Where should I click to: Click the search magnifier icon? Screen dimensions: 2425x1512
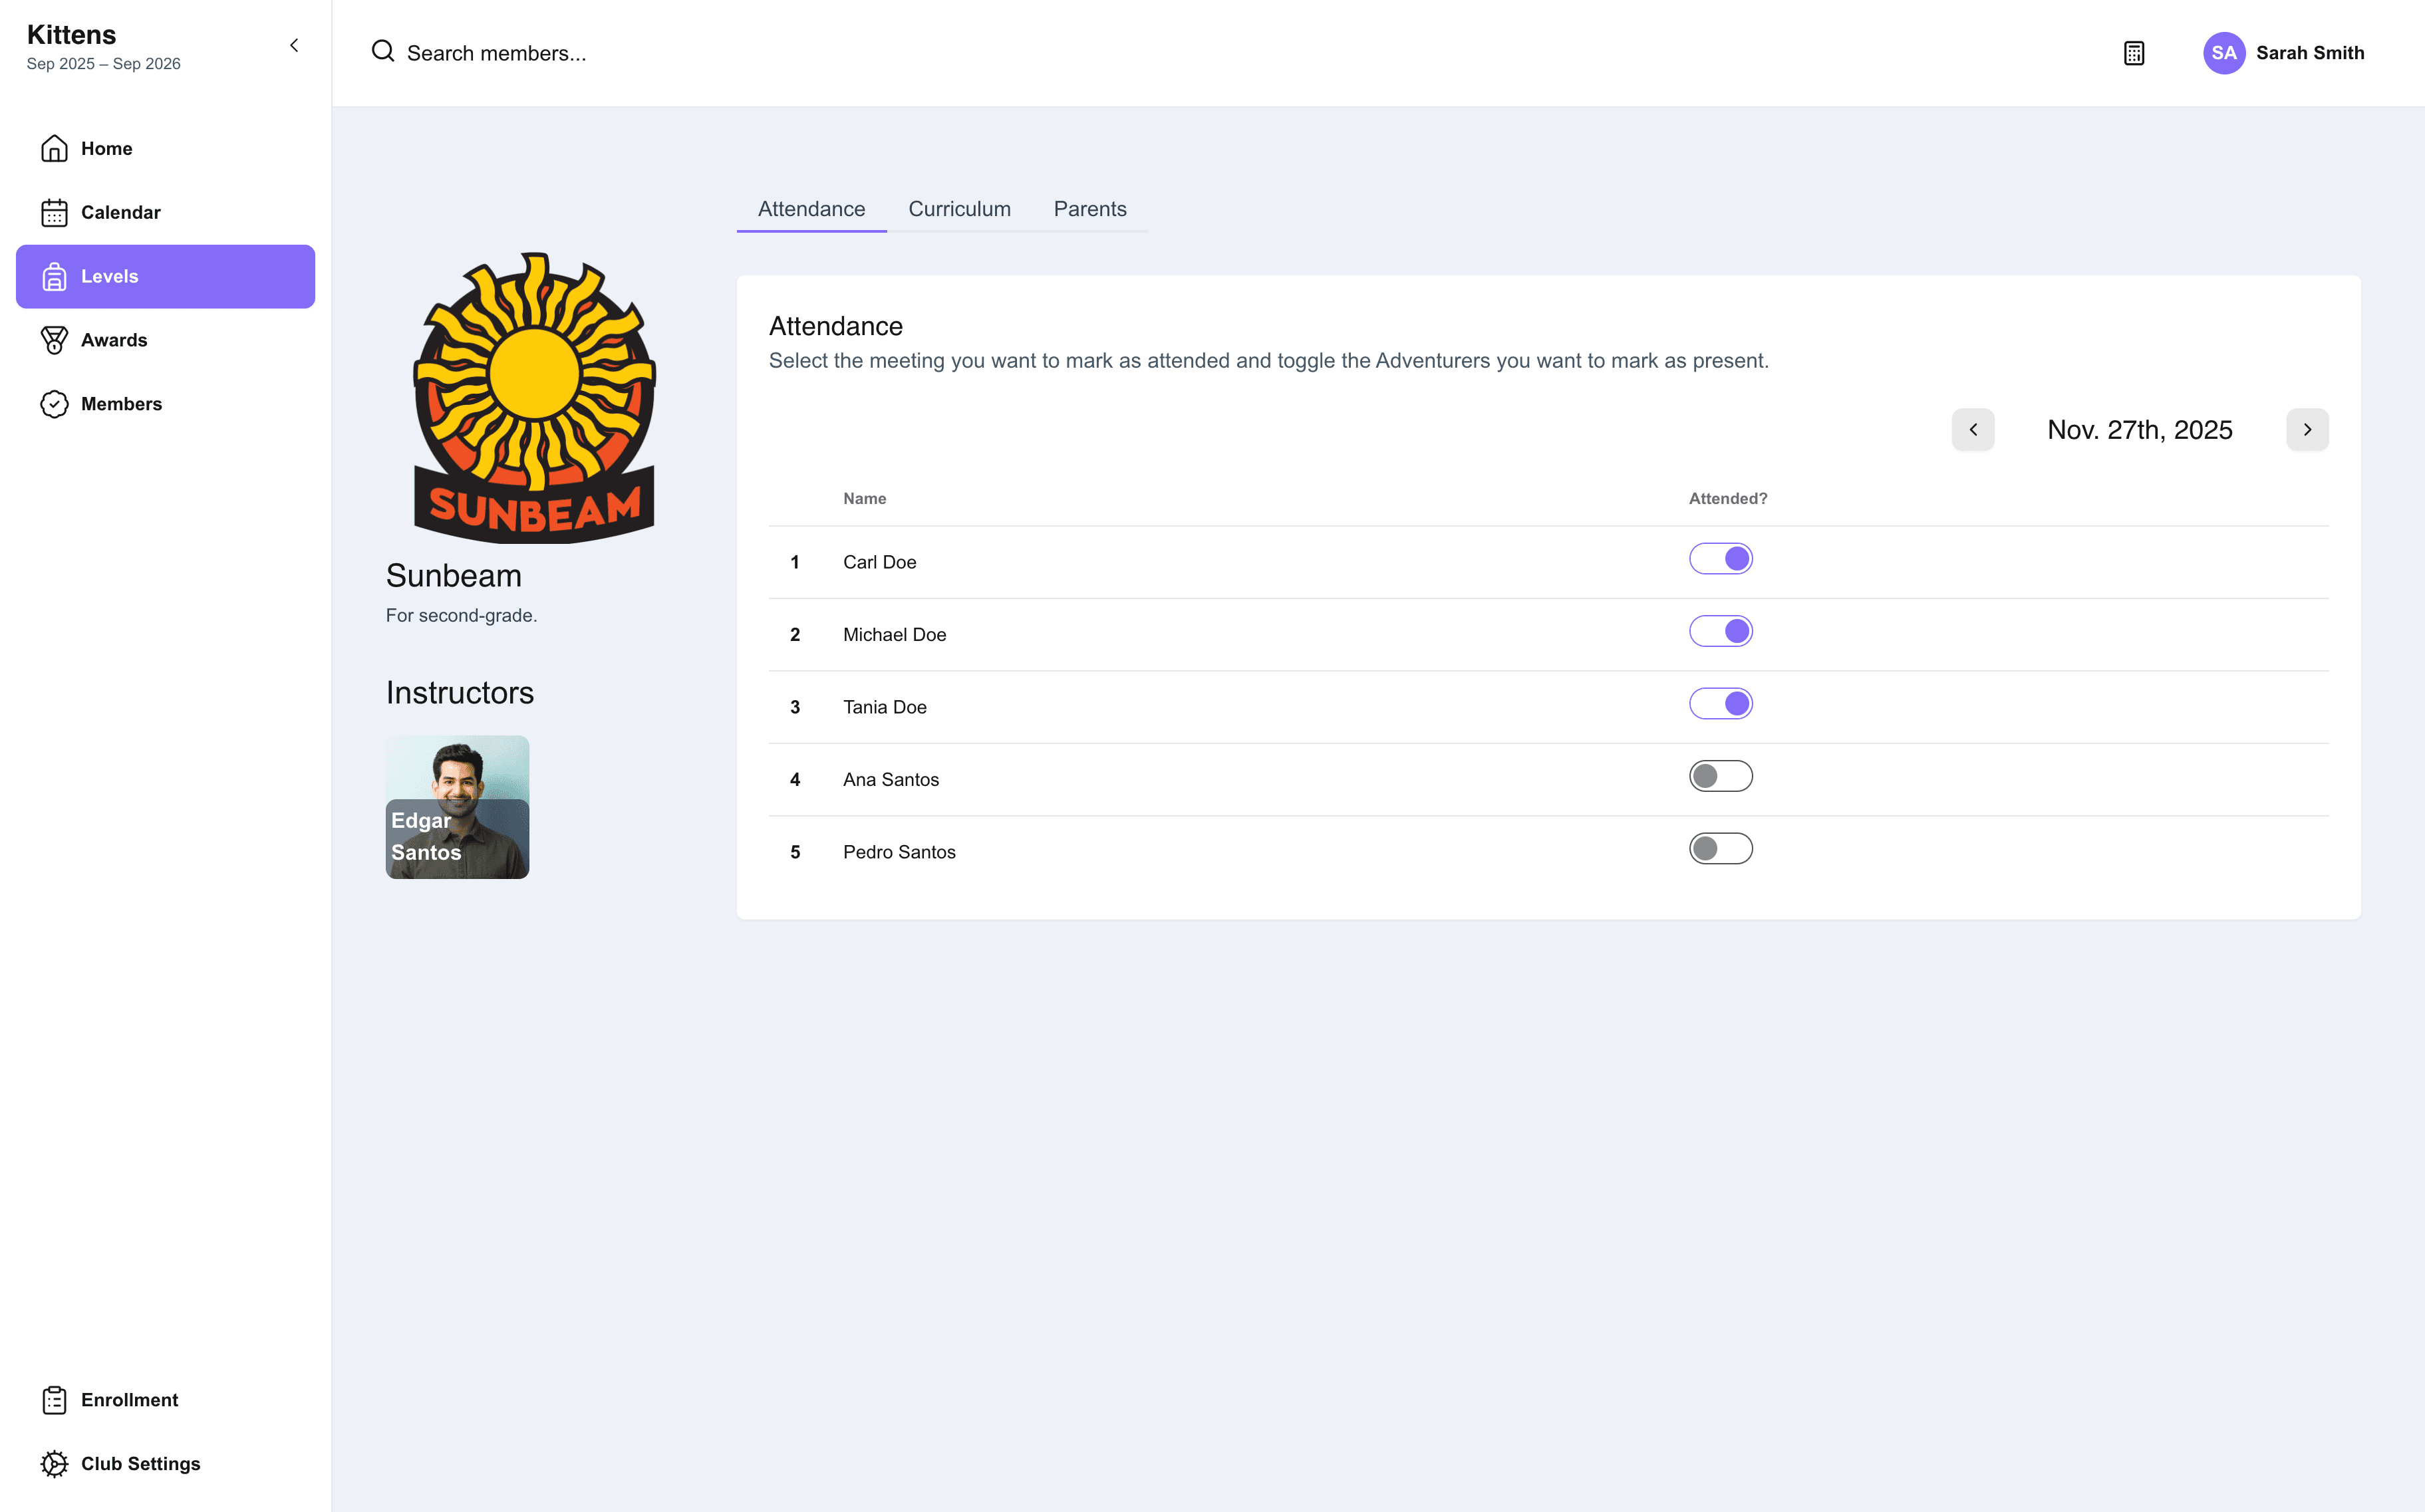pos(383,51)
